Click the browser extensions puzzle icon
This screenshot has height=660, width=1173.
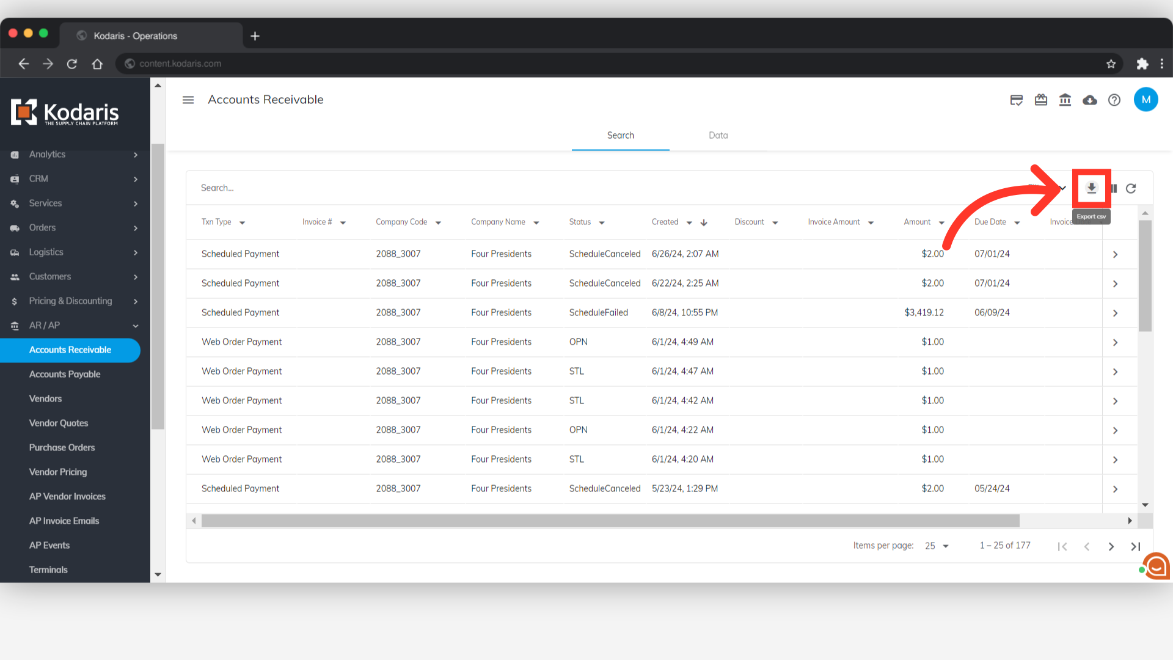[x=1142, y=64]
